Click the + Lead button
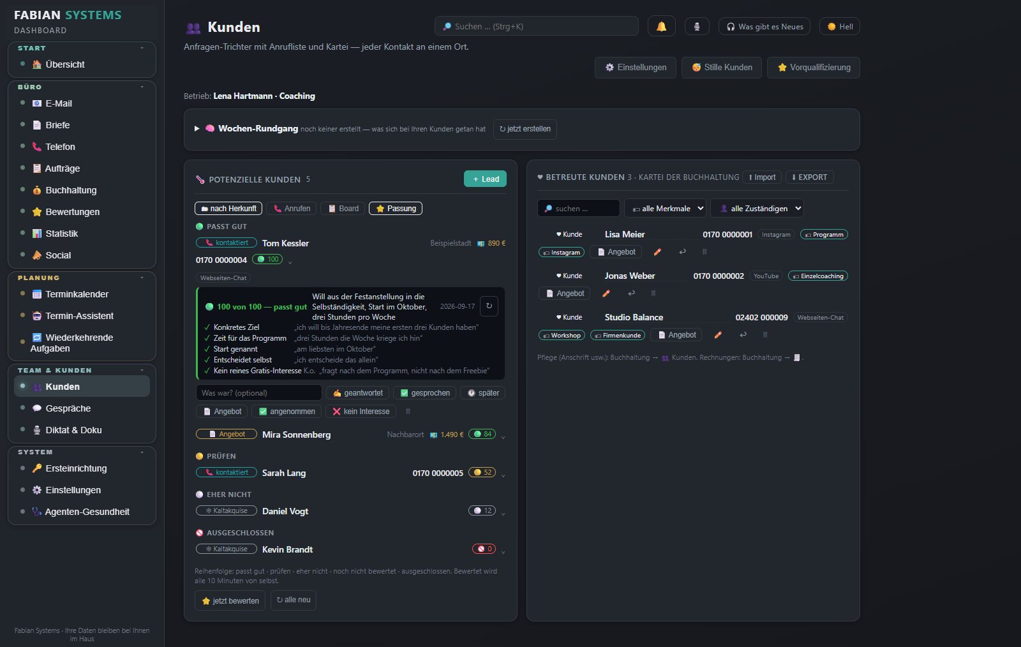Image resolution: width=1021 pixels, height=647 pixels. pyautogui.click(x=485, y=179)
